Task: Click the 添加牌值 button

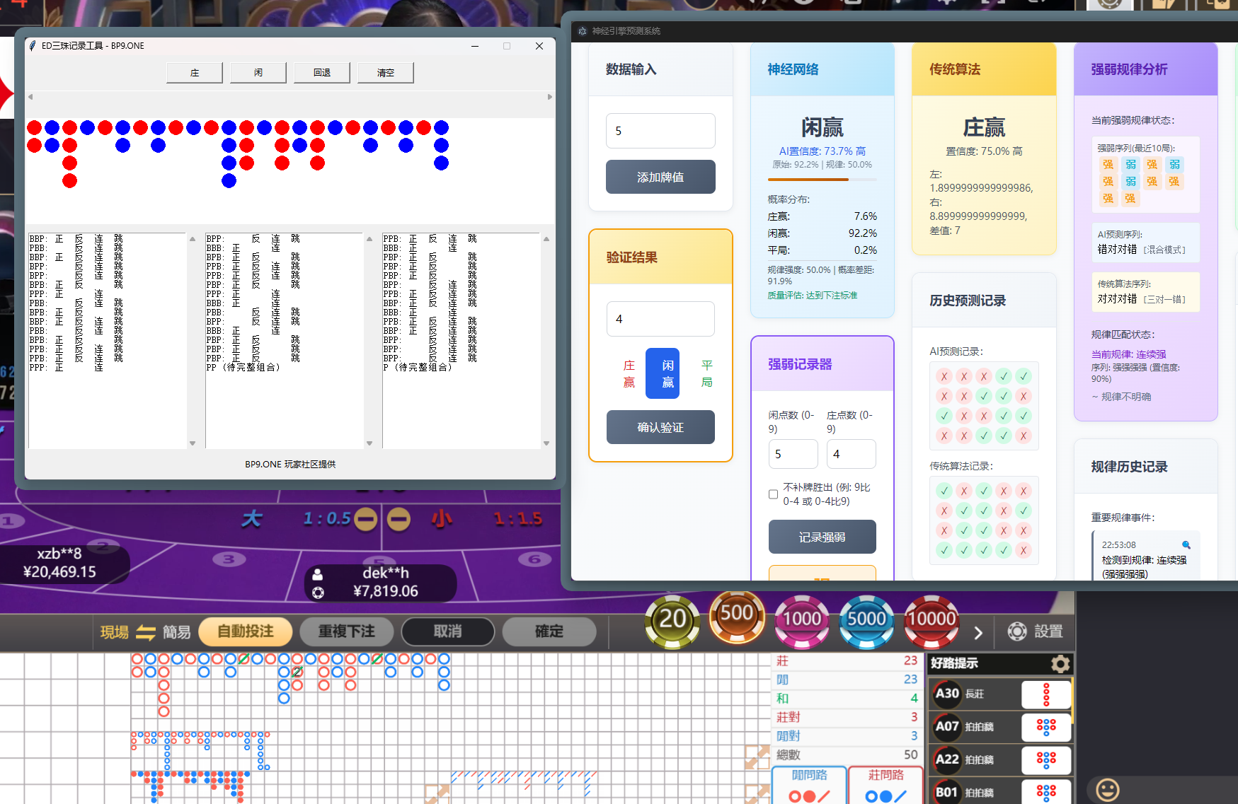Action: (x=660, y=177)
